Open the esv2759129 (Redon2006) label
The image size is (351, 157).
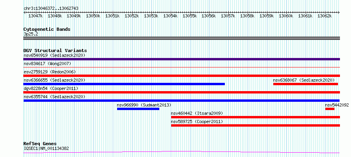pos(50,72)
